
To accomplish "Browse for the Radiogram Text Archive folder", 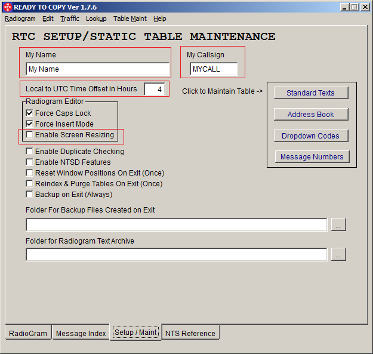I will pos(338,254).
